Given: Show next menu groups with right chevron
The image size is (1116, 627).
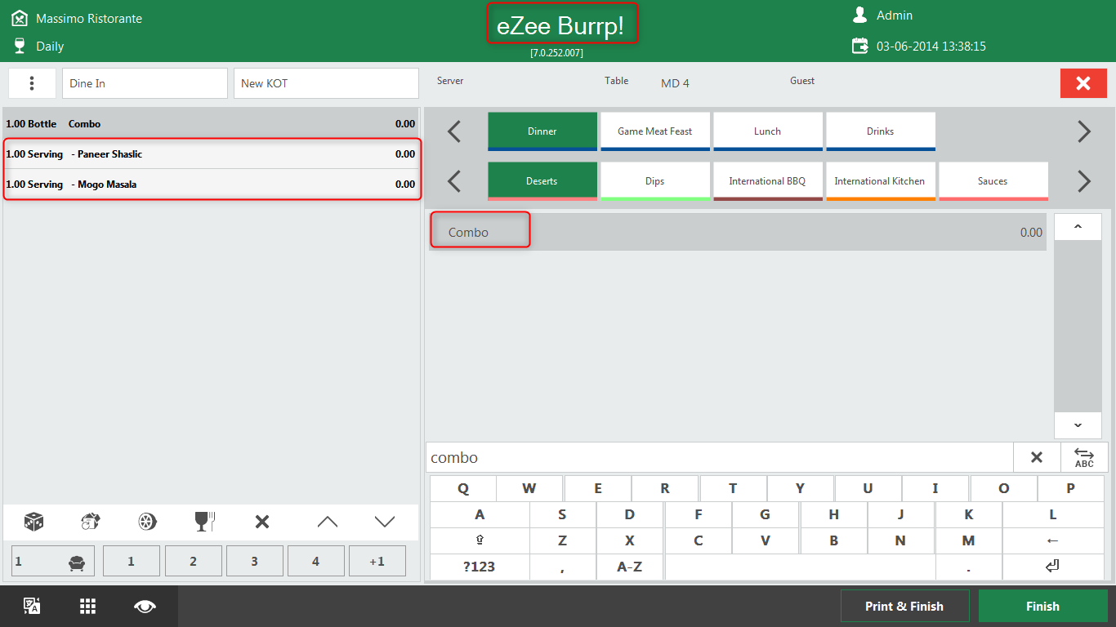Looking at the screenshot, I should click(x=1084, y=131).
